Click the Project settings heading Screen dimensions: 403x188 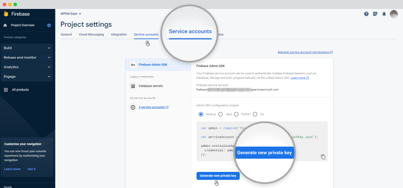point(86,25)
